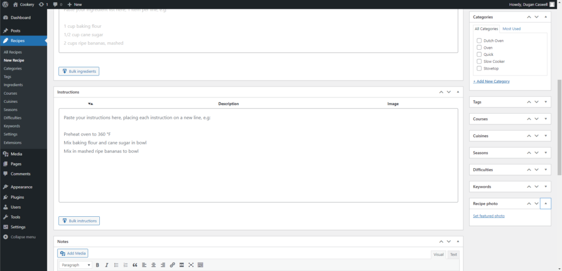Screen dimensions: 562x271
Task: Open the Paragraph format dropdown
Action: point(76,265)
